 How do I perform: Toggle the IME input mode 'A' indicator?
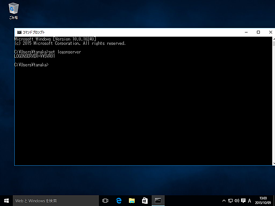coord(249,201)
